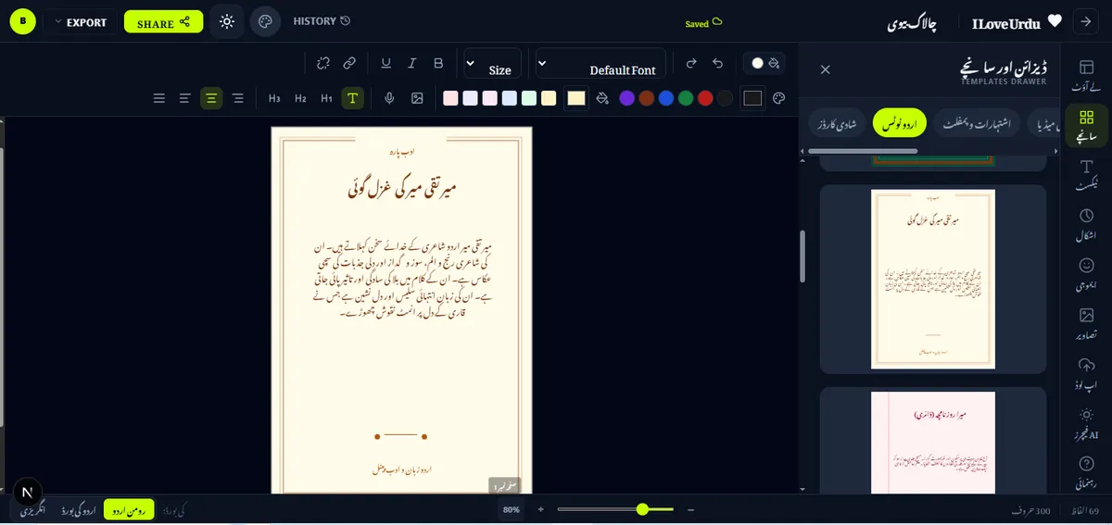Select the اشتہارات و پمفلٹ tab

coord(977,123)
